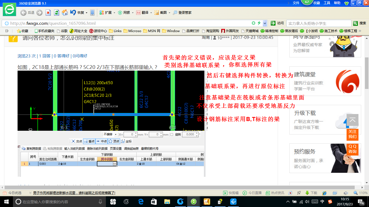The height and width of the screenshot is (207, 369).
Task: Open 热点资讯 in status bar
Action: click(275, 193)
